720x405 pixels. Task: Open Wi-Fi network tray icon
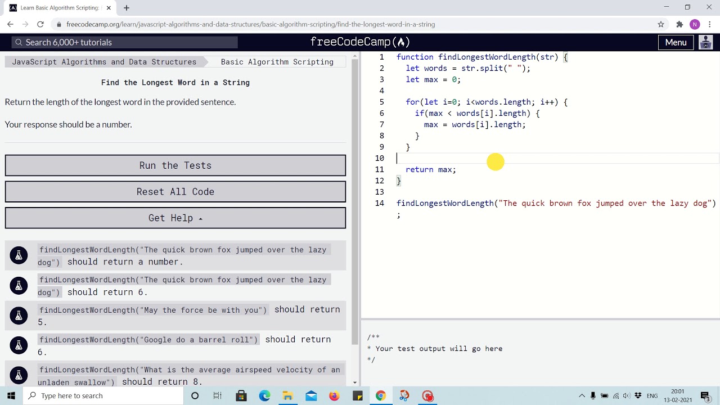point(616,396)
